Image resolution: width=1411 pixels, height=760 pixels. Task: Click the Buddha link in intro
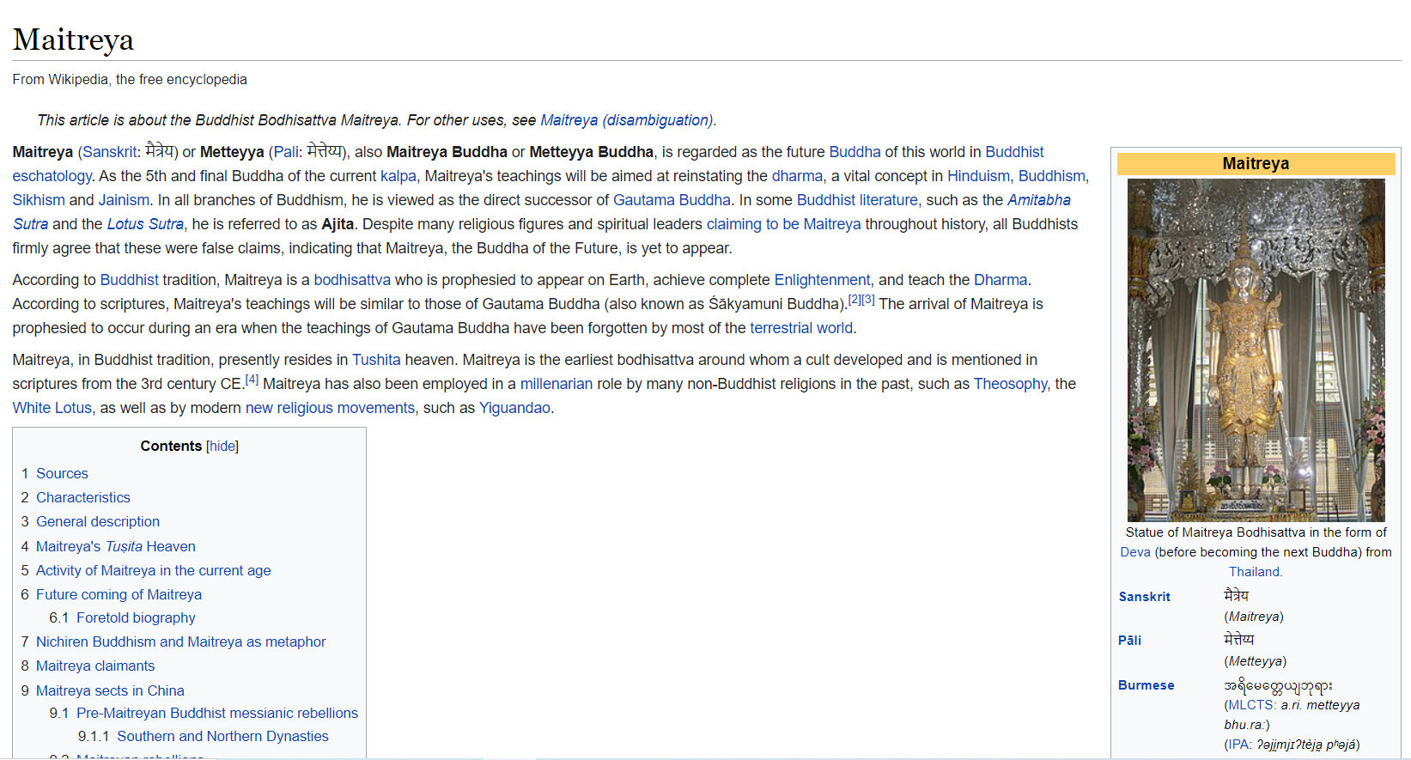click(855, 152)
